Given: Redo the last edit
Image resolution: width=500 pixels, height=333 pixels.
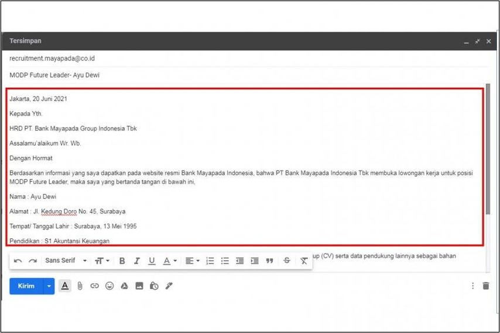Looking at the screenshot, I should click(x=33, y=261).
